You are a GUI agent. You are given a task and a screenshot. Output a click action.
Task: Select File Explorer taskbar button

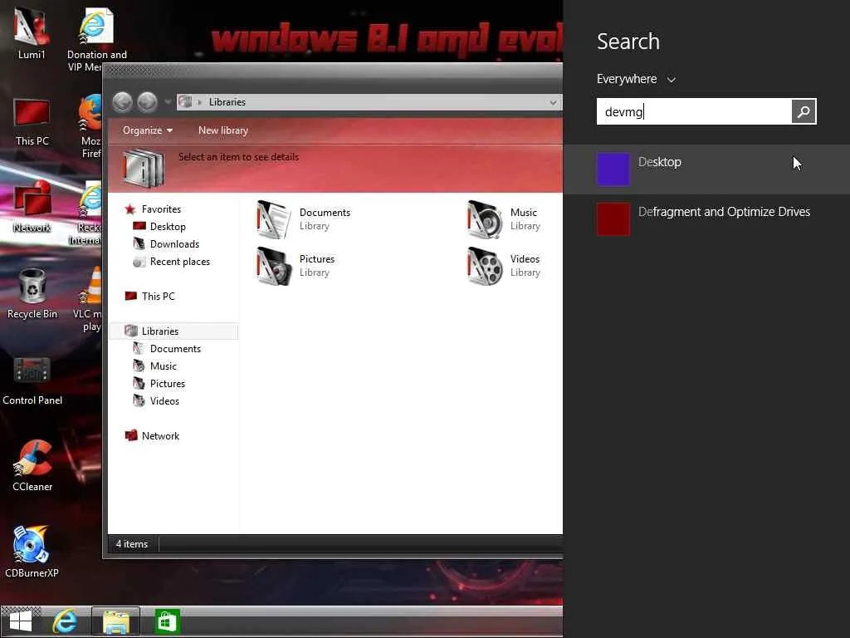(x=116, y=621)
